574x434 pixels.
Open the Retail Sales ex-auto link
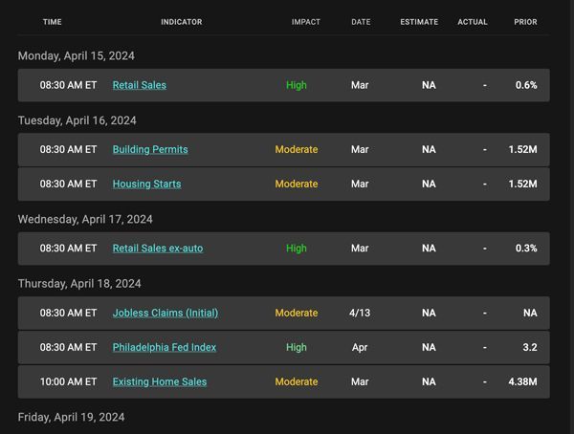click(158, 249)
